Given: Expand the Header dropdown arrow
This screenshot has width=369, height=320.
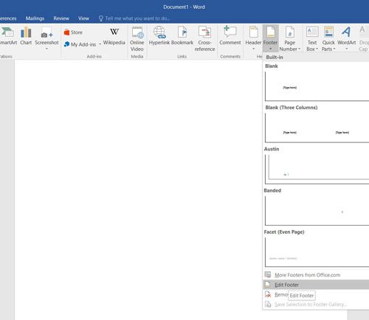Looking at the screenshot, I should tap(253, 49).
